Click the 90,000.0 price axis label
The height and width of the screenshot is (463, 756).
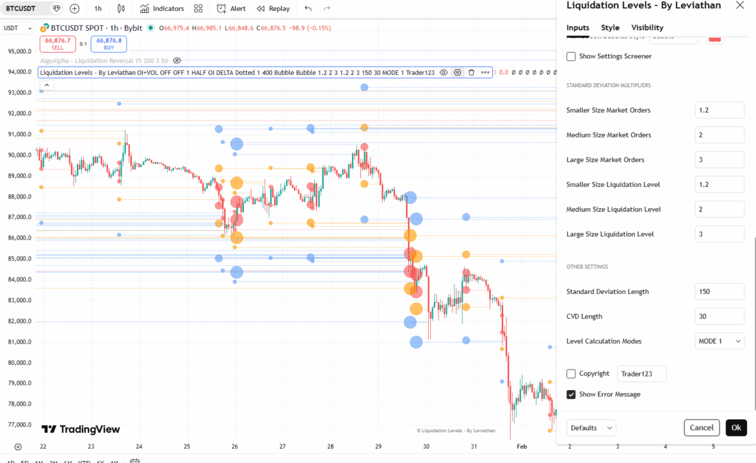point(20,155)
